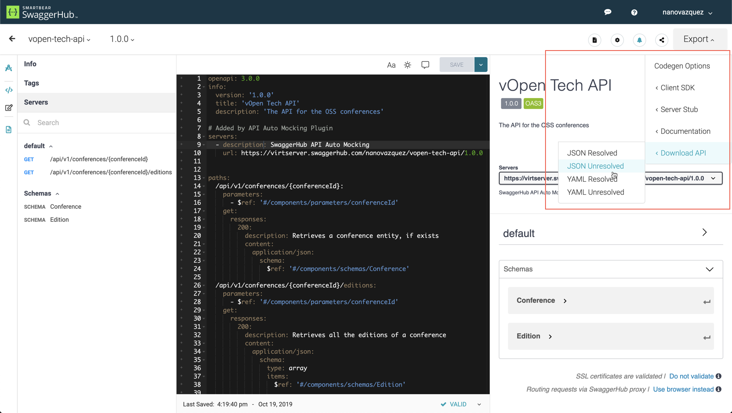Screen dimensions: 732x413
Task: Open the comments panel icon
Action: coord(425,65)
